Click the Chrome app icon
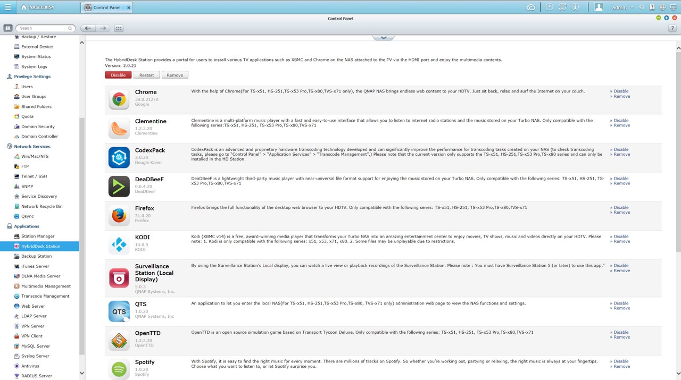The image size is (681, 380). [x=119, y=99]
